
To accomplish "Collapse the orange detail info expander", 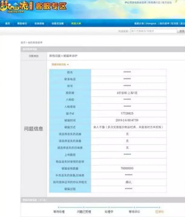I will [x=60, y=64].
